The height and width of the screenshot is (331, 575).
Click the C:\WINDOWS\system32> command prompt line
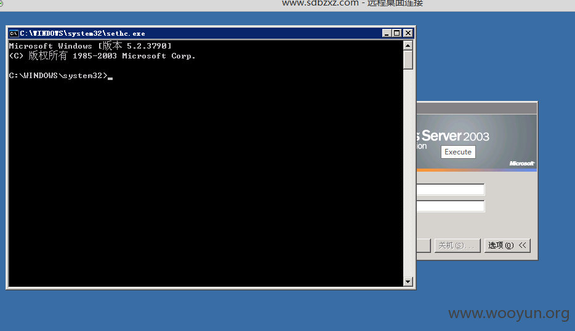[x=61, y=76]
